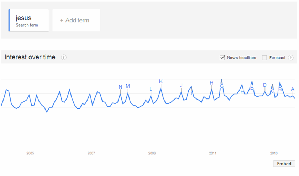Open news headline marker N
Image resolution: width=299 pixels, height=176 pixels.
120,87
